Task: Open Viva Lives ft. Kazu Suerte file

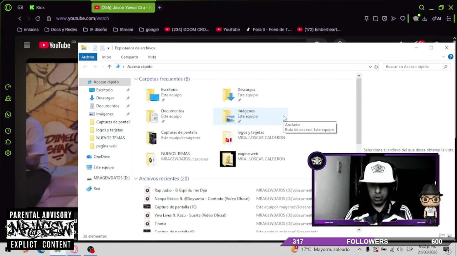Action: click(x=190, y=215)
